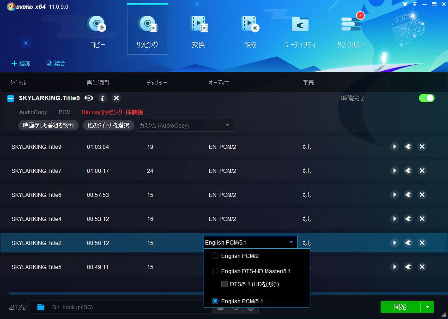Open advanced settings for SKYLARKING.Title4
The height and width of the screenshot is (319, 448).
pos(408,219)
